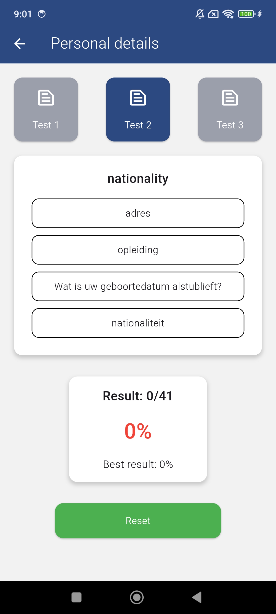Tap the Test 1 document icon
This screenshot has height=614, width=276.
pos(46,98)
